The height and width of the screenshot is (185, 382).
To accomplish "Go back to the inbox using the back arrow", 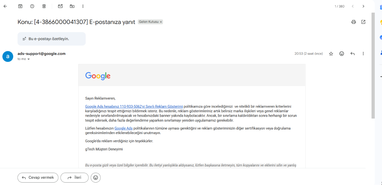I will (x=5, y=6).
